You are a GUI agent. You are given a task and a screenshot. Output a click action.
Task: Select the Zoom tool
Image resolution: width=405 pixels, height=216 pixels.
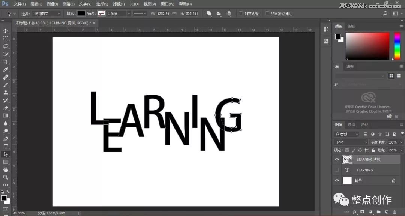5,177
